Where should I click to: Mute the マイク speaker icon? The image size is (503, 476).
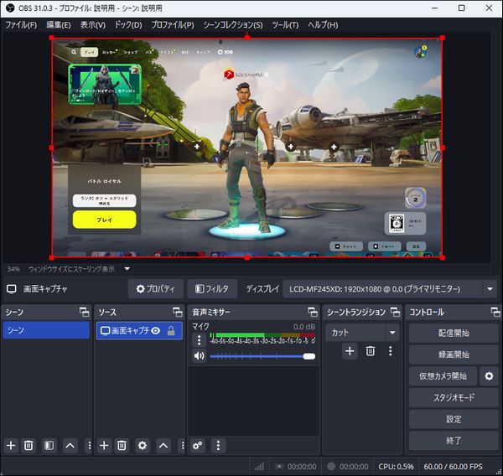point(199,355)
